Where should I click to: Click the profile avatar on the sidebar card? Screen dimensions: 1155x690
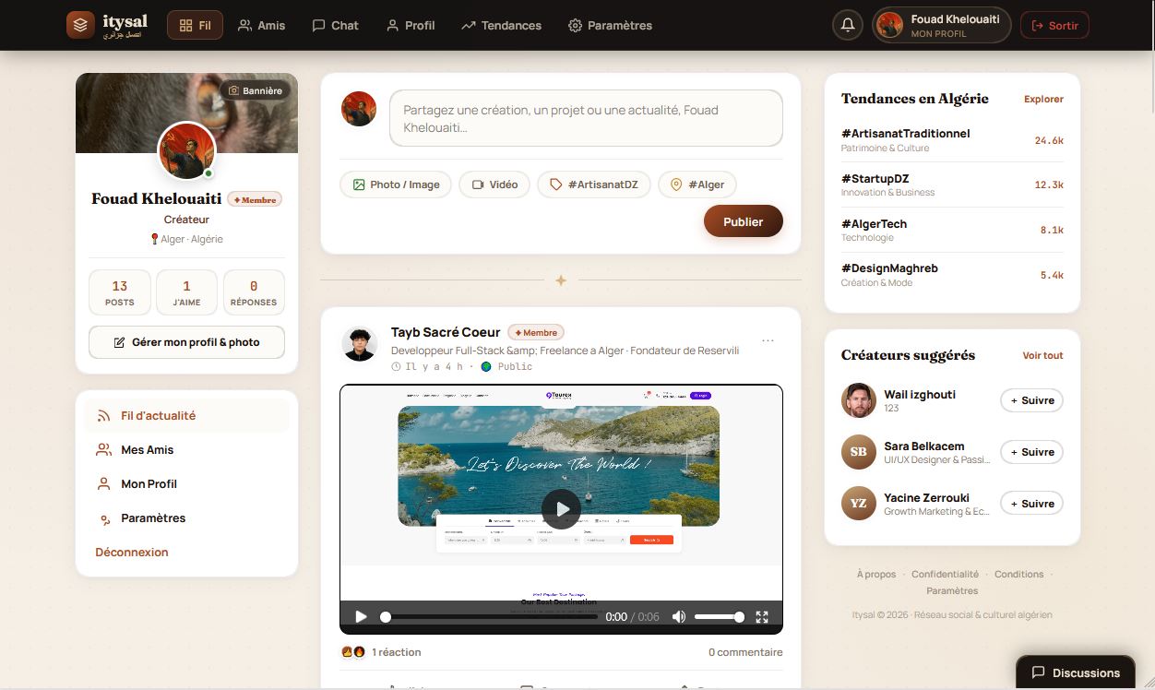tap(187, 150)
